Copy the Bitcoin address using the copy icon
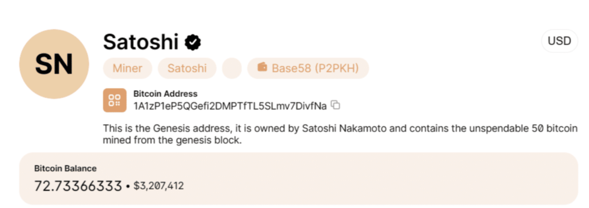Image resolution: width=589 pixels, height=208 pixels. coord(336,105)
